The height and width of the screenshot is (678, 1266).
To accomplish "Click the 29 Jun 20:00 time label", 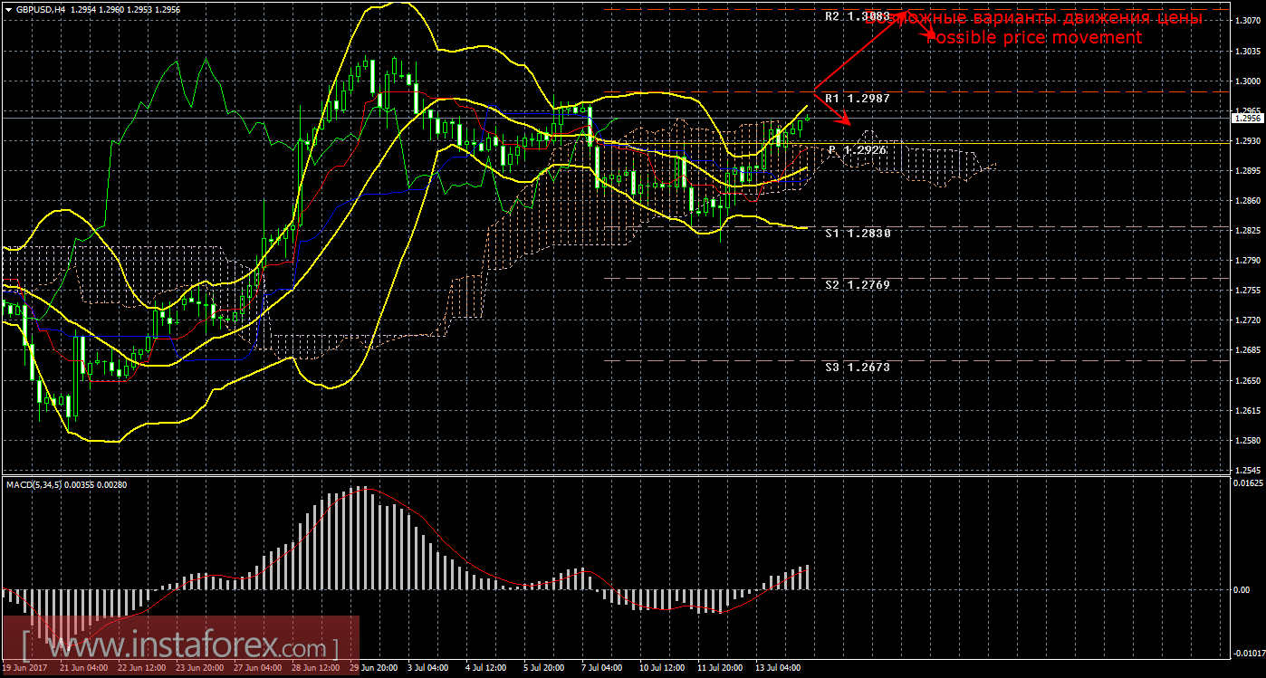I will tap(371, 669).
